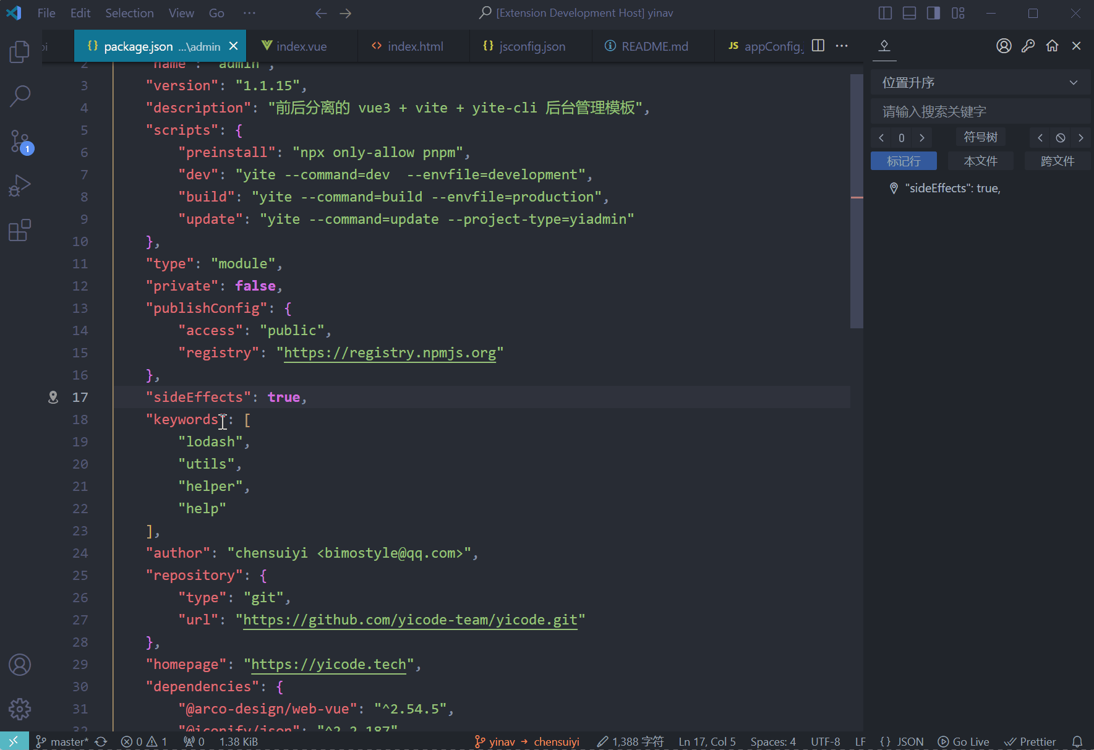Toggle the secondary side bar layout button
1094x750 pixels.
(x=933, y=13)
